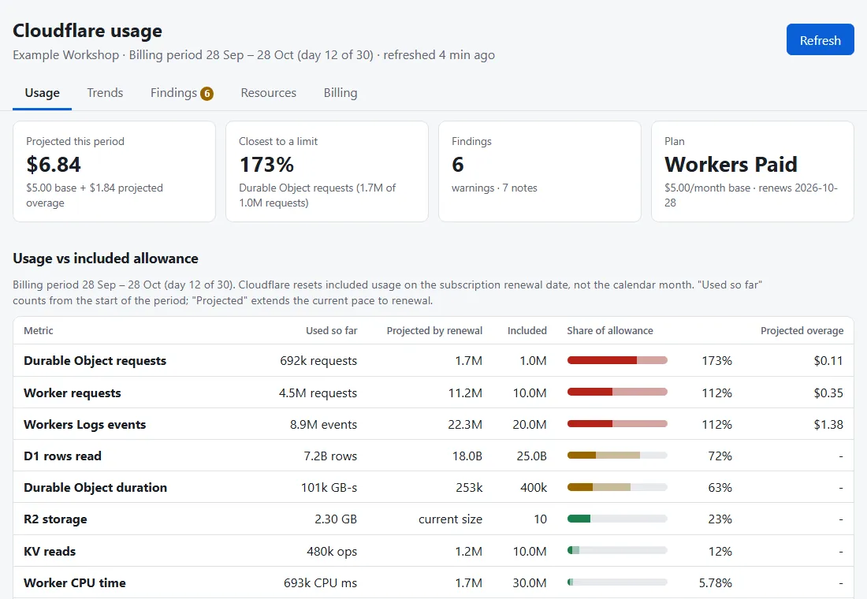Click the 23% share value
The image size is (867, 599).
click(720, 519)
